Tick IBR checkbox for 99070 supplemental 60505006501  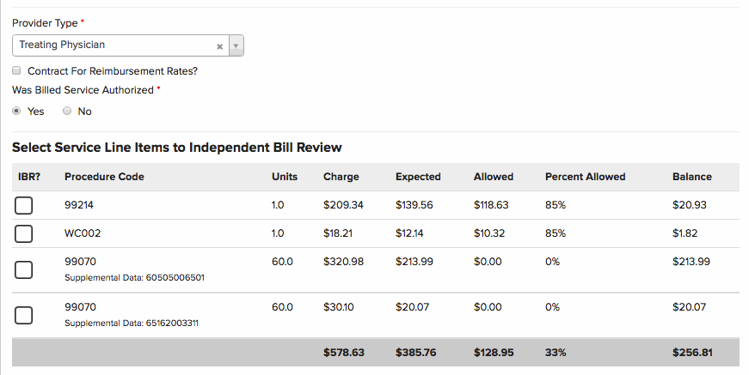(24, 269)
